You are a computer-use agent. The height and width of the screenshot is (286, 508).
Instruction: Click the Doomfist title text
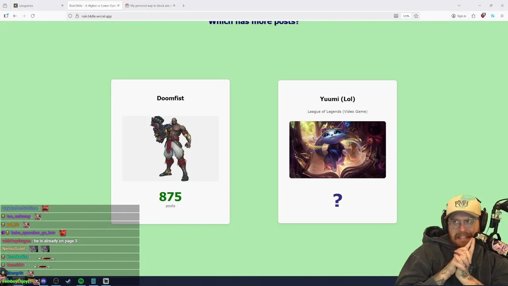(x=170, y=98)
